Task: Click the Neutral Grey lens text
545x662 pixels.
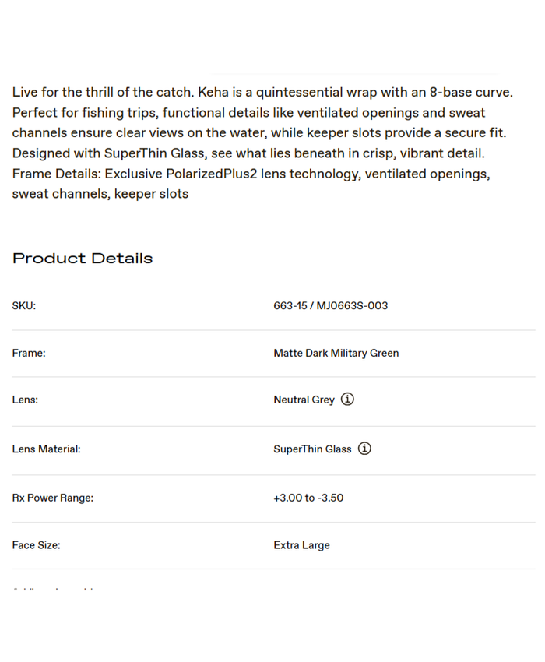Action: 304,400
